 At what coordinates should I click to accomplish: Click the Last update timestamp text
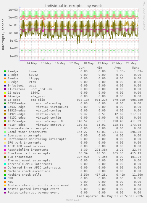coord(110,196)
